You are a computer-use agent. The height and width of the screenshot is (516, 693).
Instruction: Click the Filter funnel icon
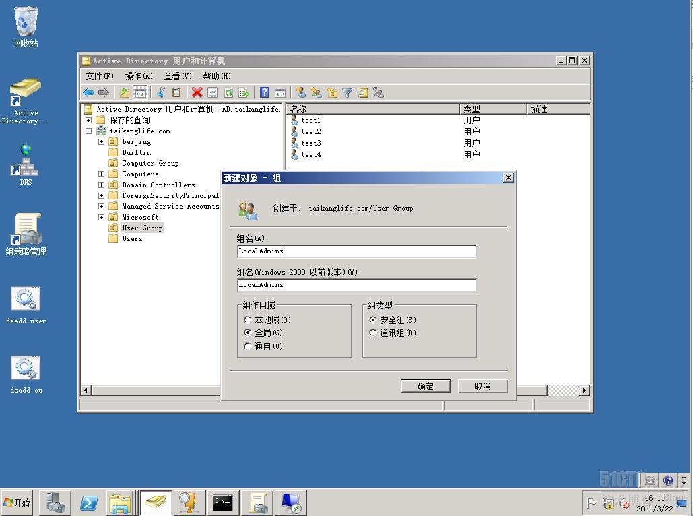[x=348, y=92]
